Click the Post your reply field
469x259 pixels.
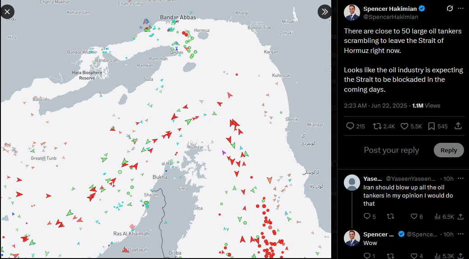click(x=392, y=150)
